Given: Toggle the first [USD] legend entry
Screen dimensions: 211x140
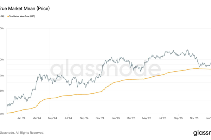Looking at the screenshot, I should pyautogui.click(x=2, y=16).
